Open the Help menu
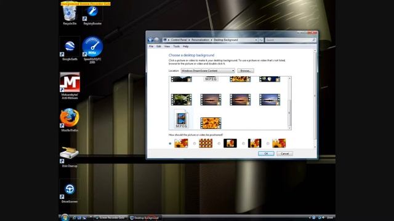 pyautogui.click(x=185, y=47)
